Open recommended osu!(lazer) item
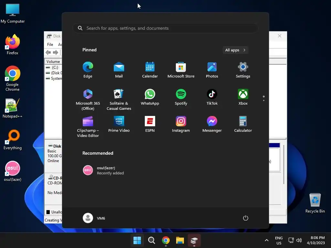Screen dimensions: 331x248 pyautogui.click(x=103, y=170)
